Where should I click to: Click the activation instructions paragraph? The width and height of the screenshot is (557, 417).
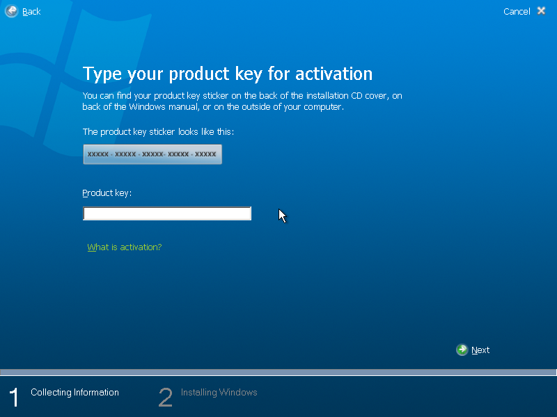point(242,101)
